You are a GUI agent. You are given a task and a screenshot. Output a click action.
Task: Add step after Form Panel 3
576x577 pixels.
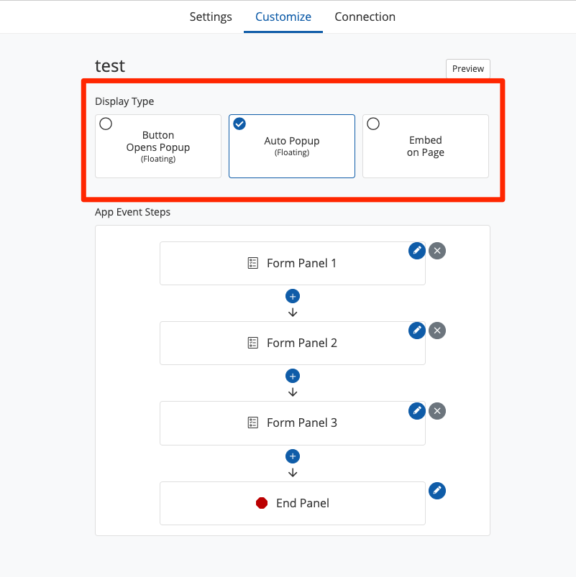click(292, 456)
